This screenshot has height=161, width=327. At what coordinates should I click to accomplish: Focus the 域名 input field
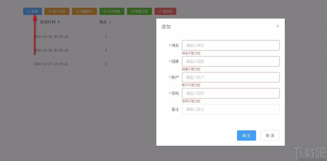pos(231,45)
